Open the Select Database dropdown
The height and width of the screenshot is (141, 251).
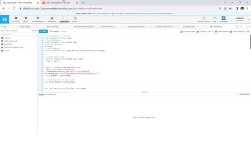point(222,32)
